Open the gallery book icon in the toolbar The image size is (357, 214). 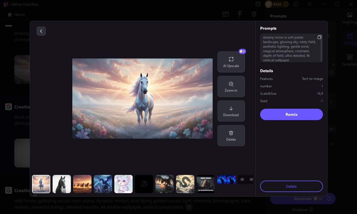point(225,14)
